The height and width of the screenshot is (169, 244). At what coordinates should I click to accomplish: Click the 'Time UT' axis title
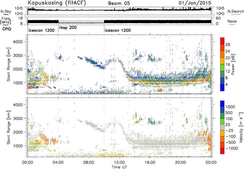[x=119, y=167]
